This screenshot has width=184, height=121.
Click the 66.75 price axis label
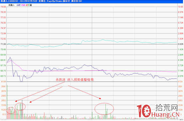pyautogui.click(x=3, y=71)
